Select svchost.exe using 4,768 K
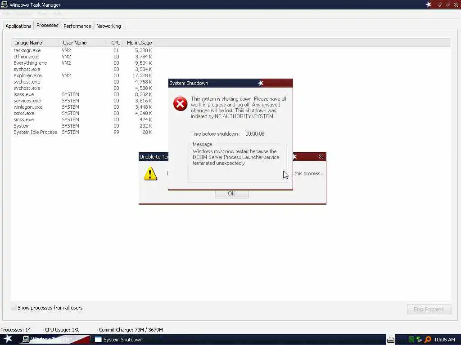Viewport: 461px width, 345px height. (x=83, y=82)
